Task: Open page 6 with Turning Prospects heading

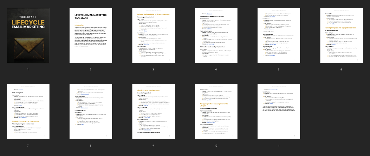Action: coord(341,35)
